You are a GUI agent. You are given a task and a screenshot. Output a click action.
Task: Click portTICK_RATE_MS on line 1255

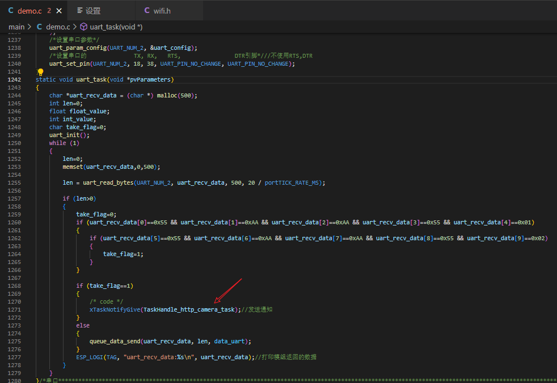[292, 183]
